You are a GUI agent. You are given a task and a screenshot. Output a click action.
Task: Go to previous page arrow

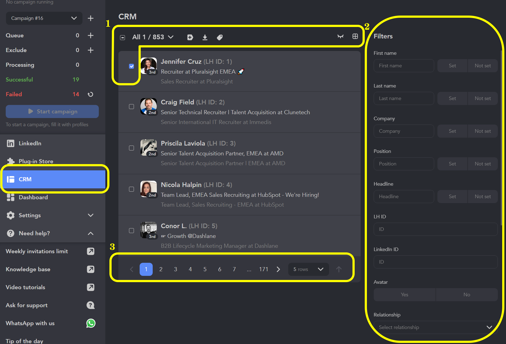131,269
